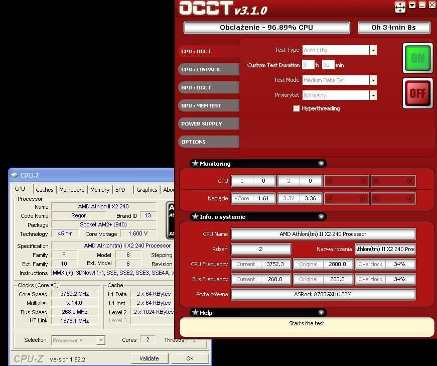Click left X icon in third CPU monitoring slot
The height and width of the screenshot is (366, 437).
330,181
